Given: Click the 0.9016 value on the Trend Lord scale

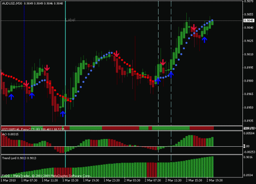Looking at the screenshot, I should click(x=248, y=157).
